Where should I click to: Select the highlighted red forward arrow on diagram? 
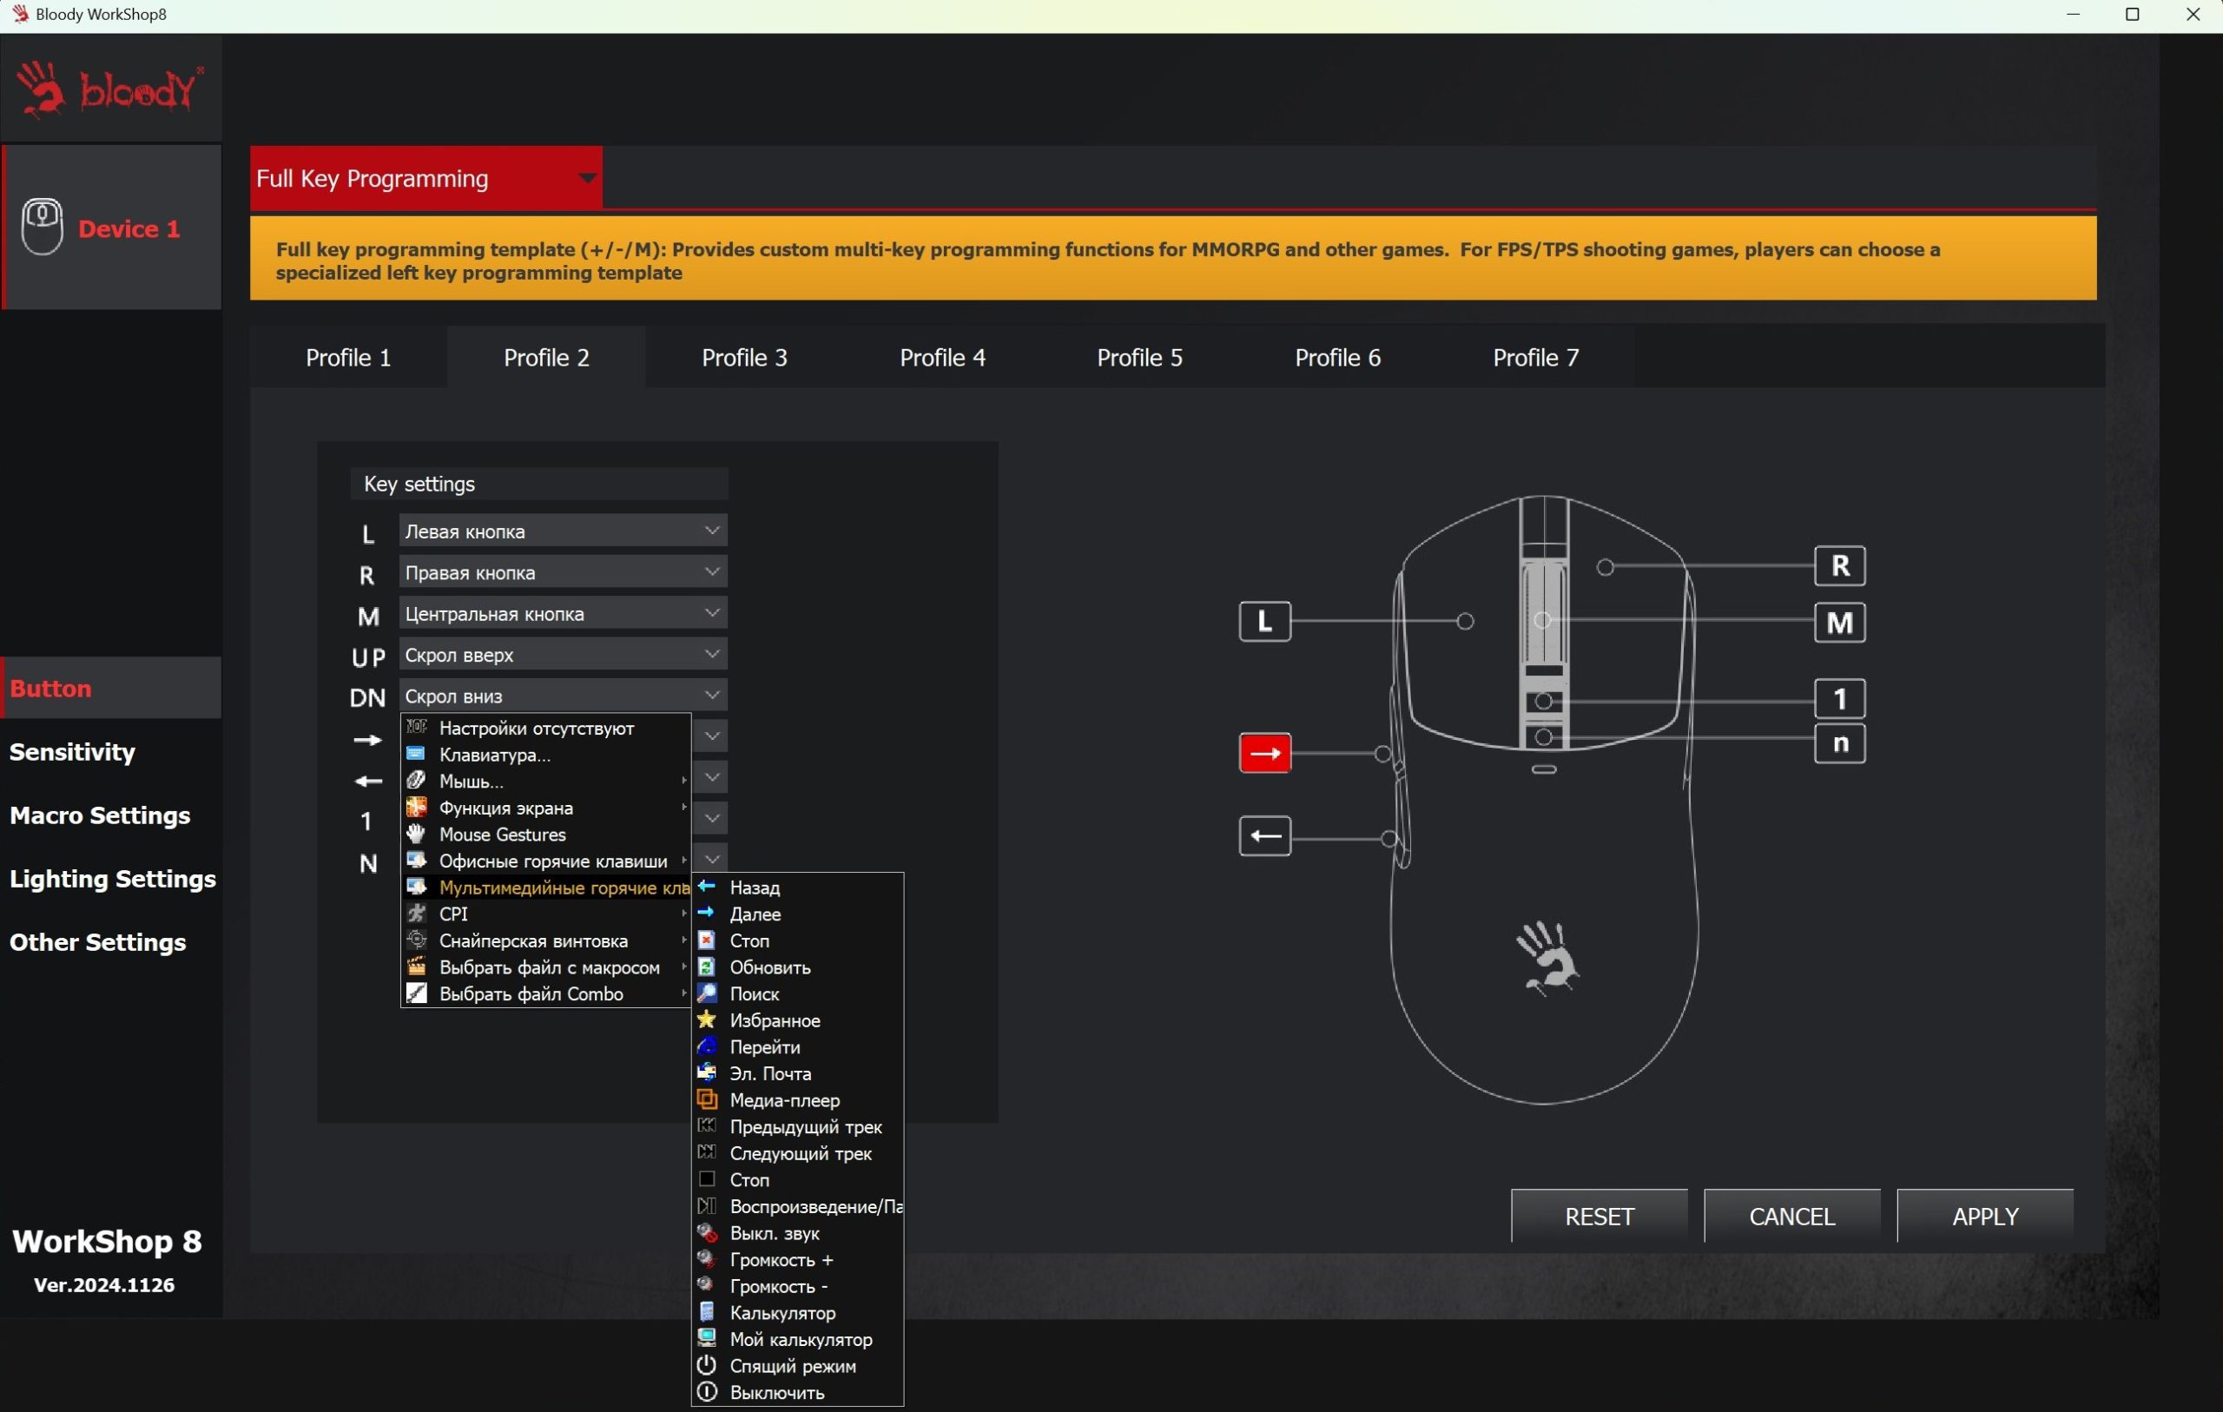point(1264,753)
